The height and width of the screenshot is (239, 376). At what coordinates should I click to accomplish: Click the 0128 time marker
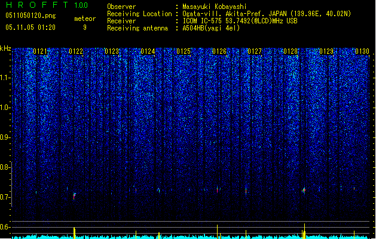tap(291, 51)
